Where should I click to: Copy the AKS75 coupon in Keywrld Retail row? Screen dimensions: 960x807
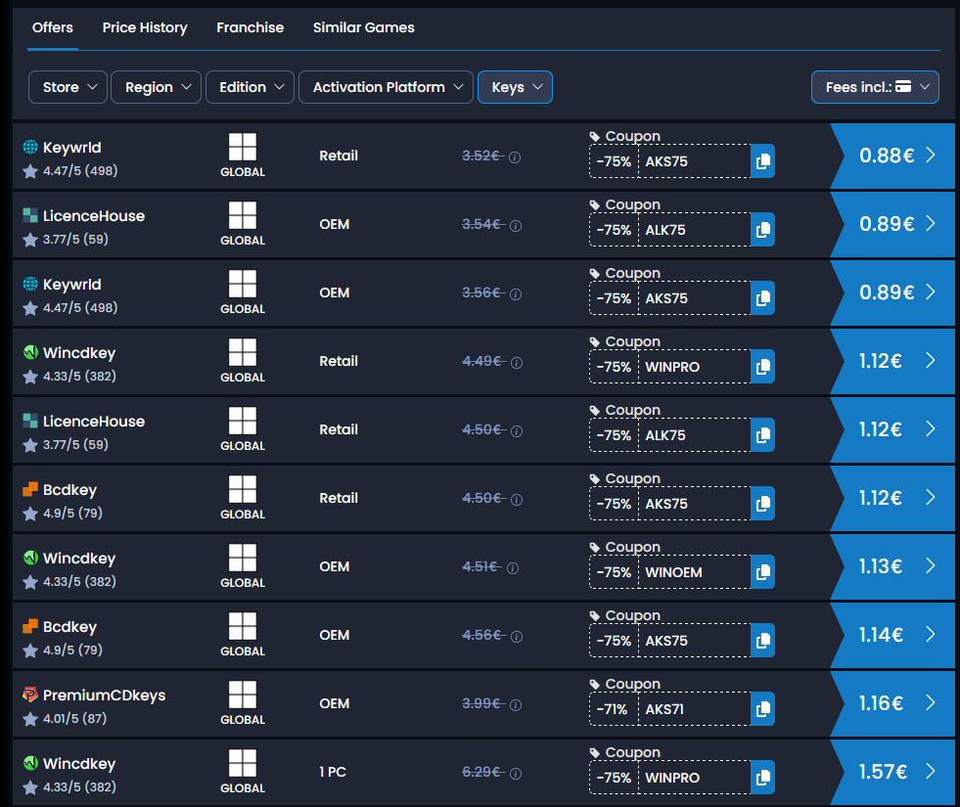pos(762,161)
